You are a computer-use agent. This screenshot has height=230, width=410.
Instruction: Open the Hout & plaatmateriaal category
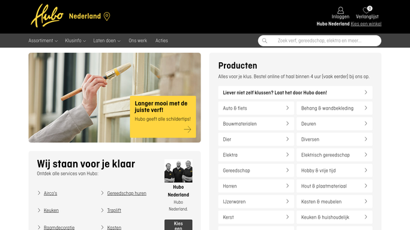(334, 186)
